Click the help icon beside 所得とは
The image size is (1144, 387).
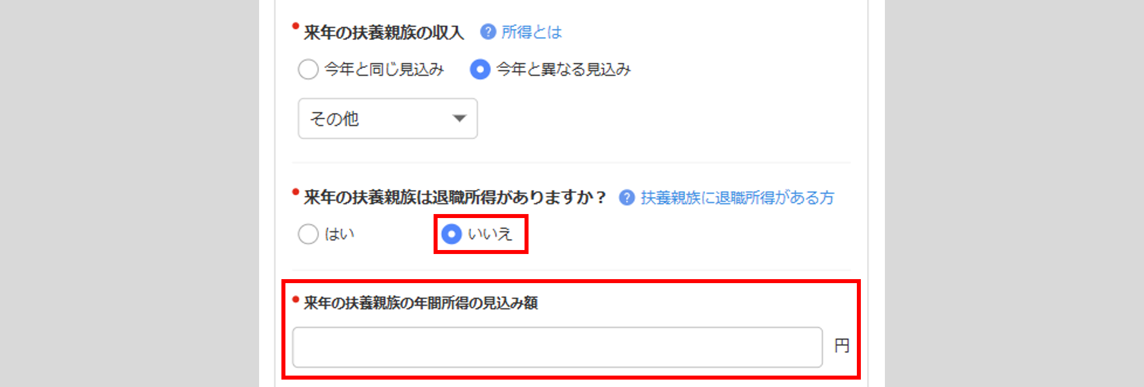(x=488, y=32)
